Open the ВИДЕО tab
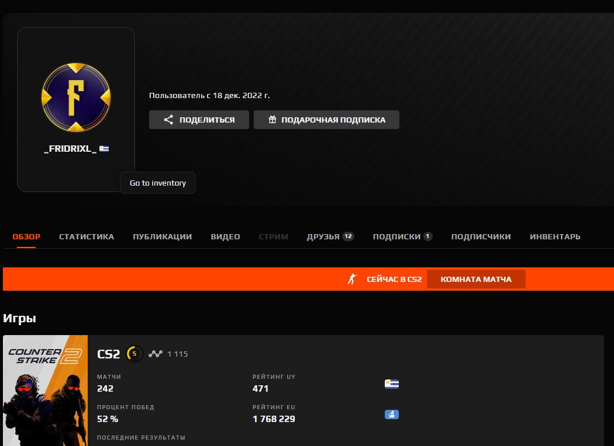Screen dimensions: 614x446 (225, 236)
